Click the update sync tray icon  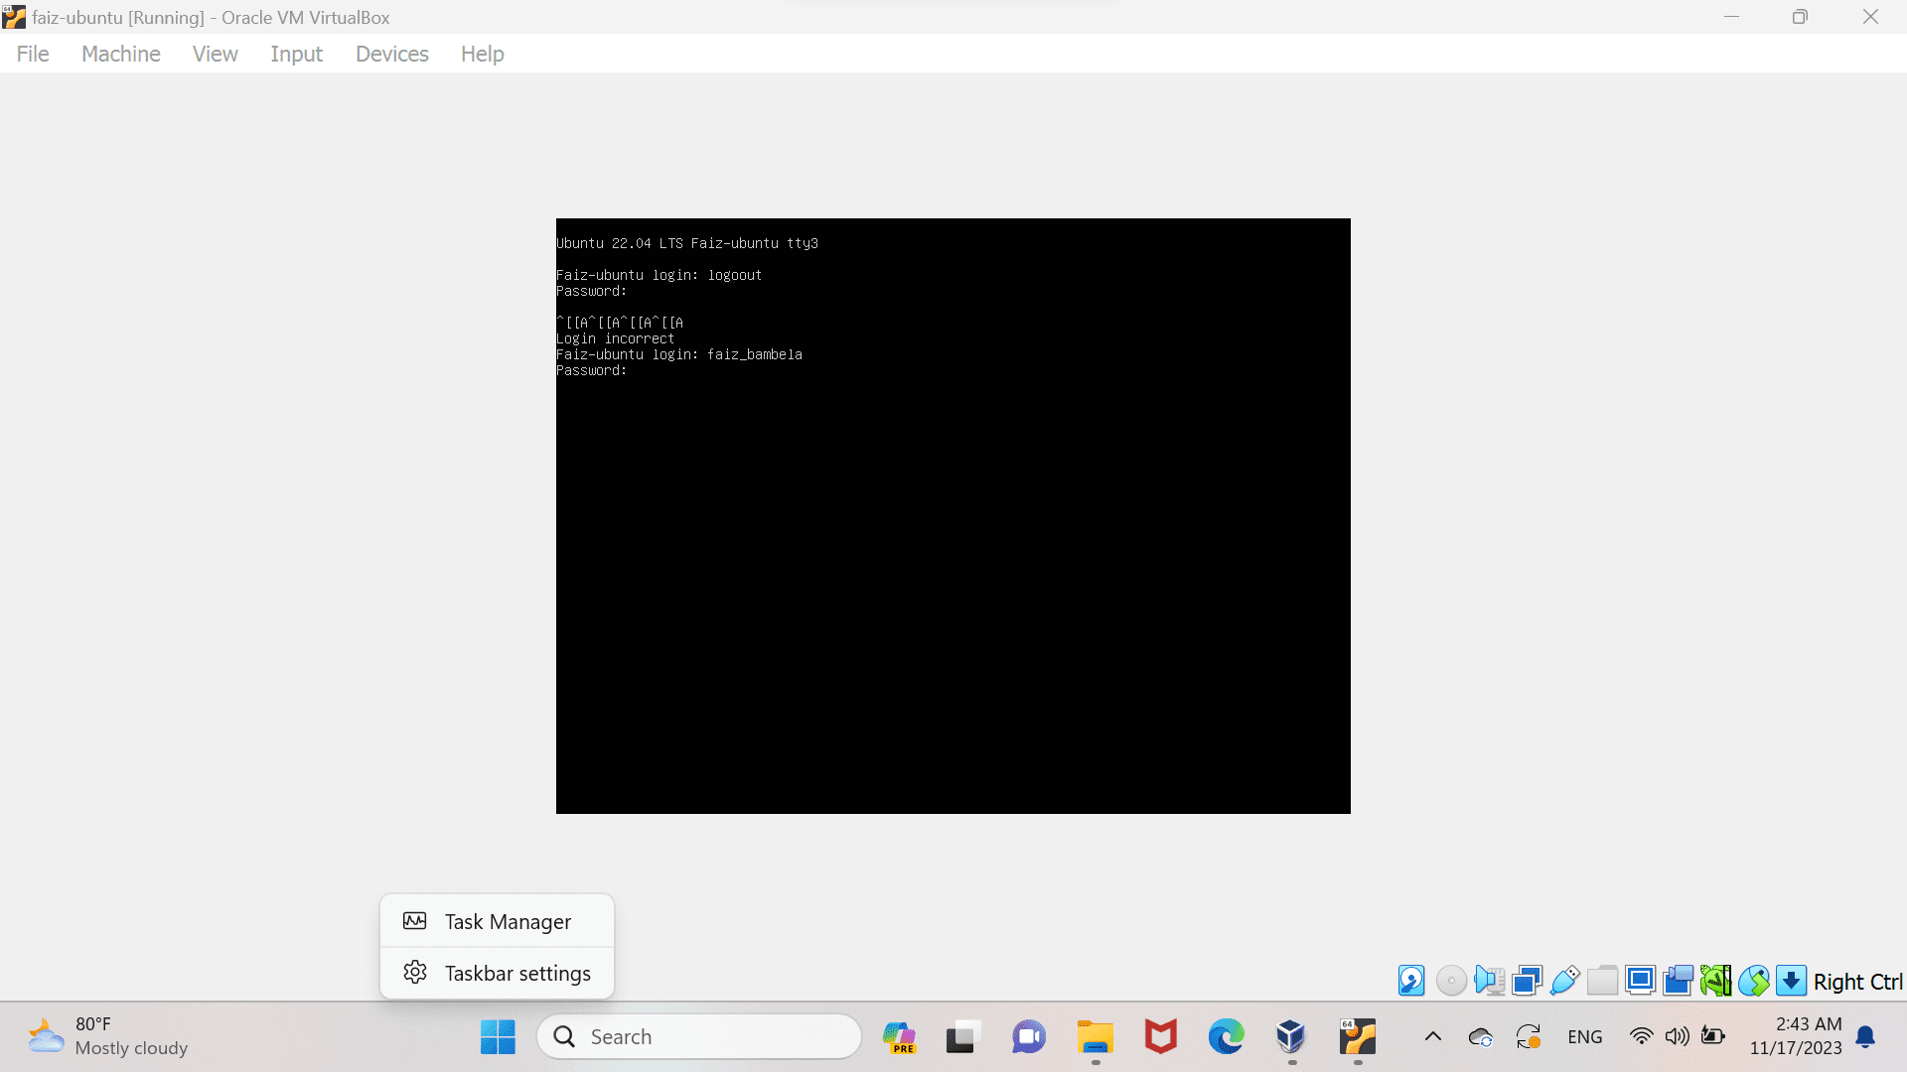(x=1529, y=1037)
